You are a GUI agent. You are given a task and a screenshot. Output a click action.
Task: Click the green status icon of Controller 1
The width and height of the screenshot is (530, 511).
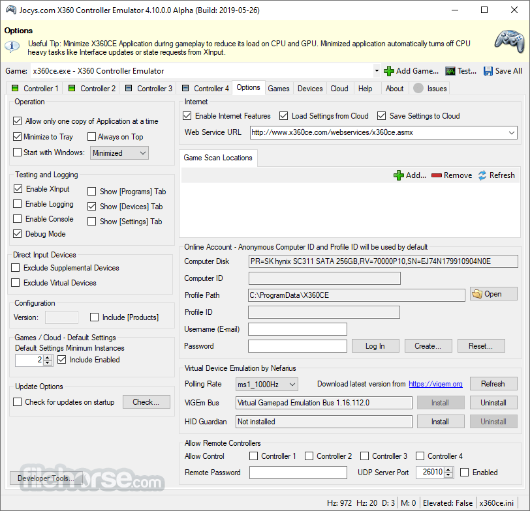pos(15,88)
